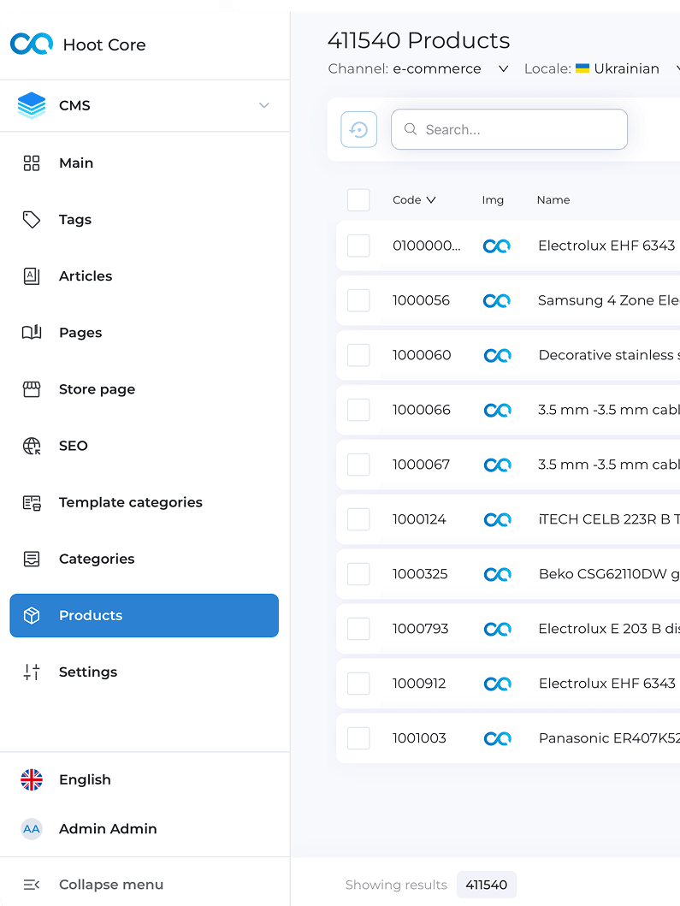Screen dimensions: 680x906
Task: Click the Collapse menu icon
Action: 31,885
